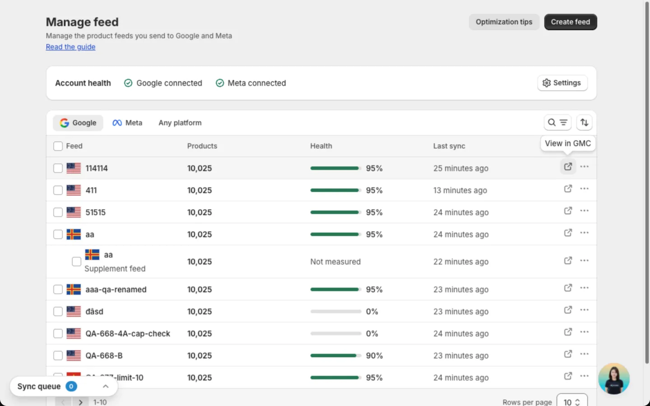Click the health bar of feed 114114
This screenshot has width=650, height=406.
pos(336,168)
